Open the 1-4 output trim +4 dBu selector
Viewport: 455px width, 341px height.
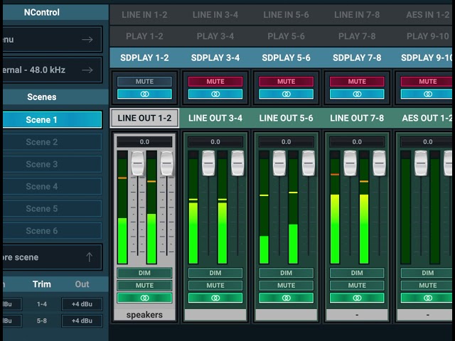coord(82,304)
